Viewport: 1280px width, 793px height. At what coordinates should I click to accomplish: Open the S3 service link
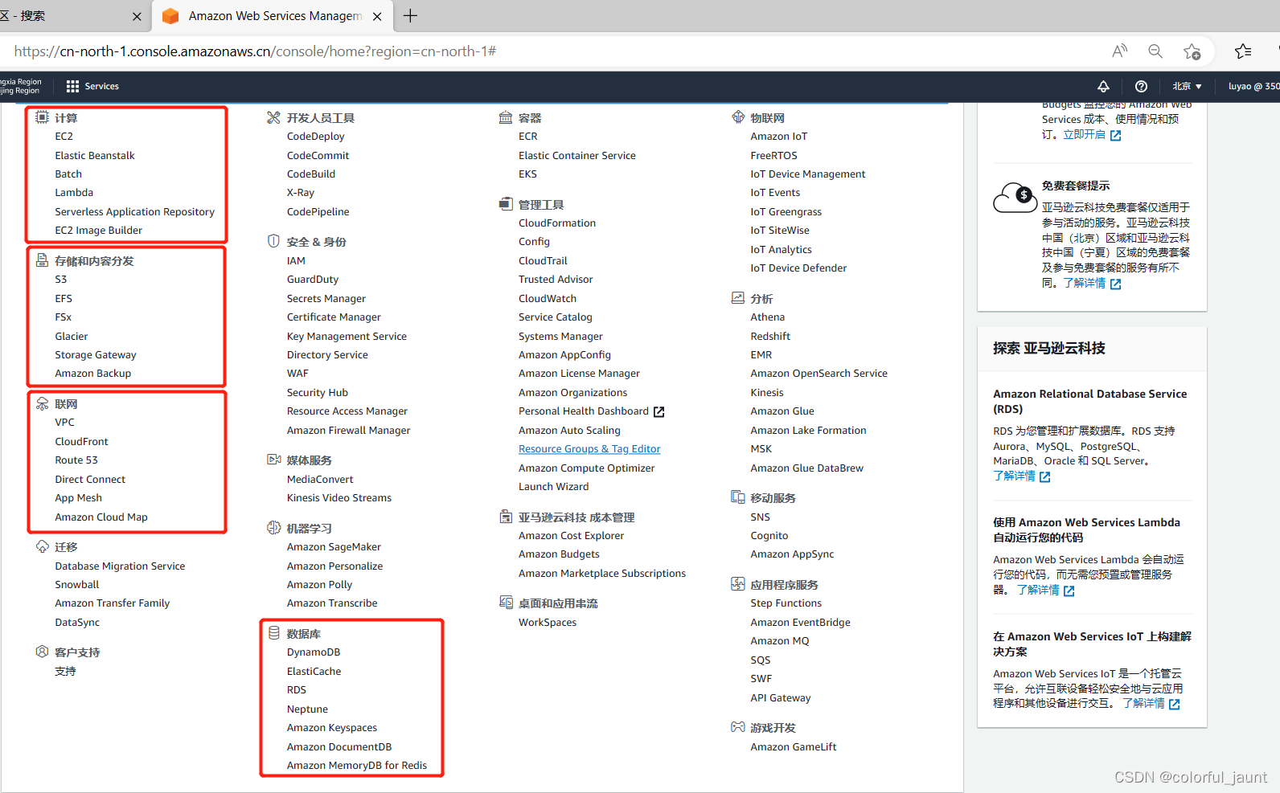(x=61, y=280)
